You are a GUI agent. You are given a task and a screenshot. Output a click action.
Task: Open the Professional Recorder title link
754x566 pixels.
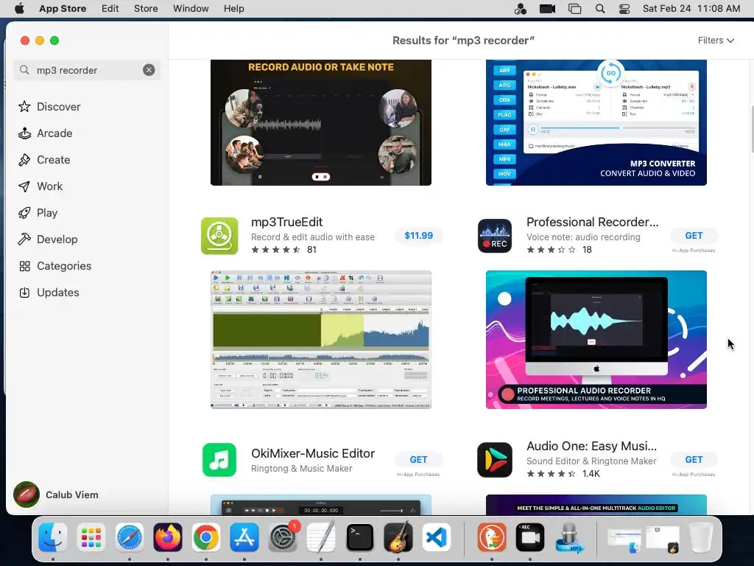pyautogui.click(x=593, y=222)
